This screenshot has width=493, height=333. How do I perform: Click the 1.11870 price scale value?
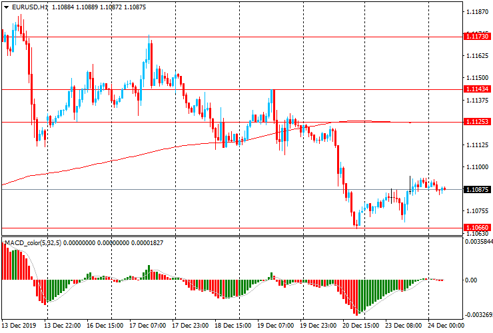pos(478,12)
